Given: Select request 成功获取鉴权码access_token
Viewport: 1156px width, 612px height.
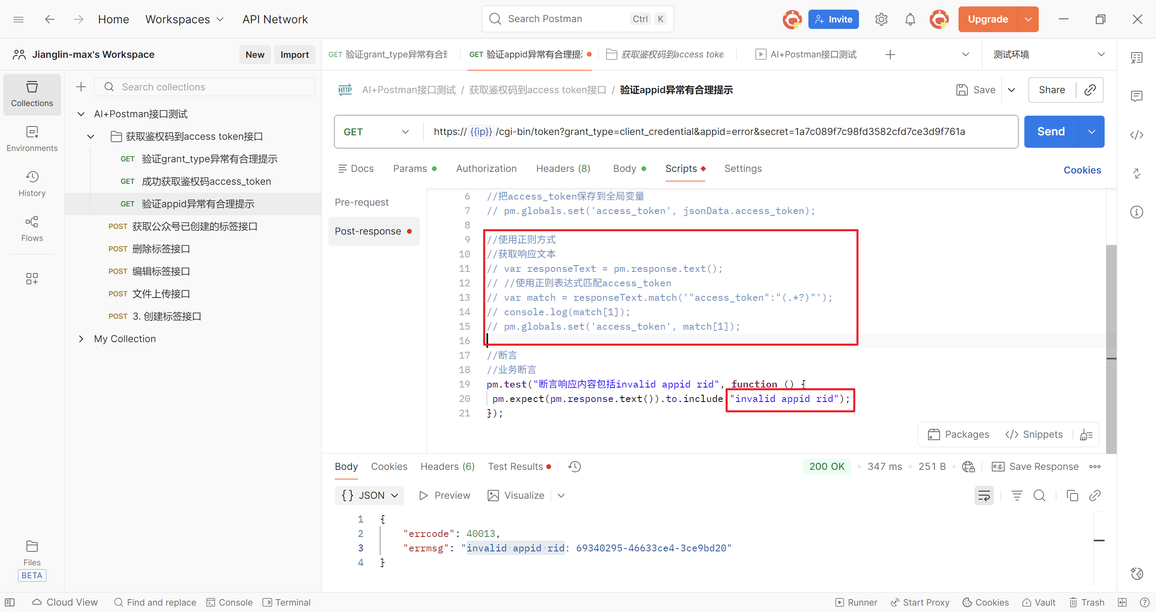Looking at the screenshot, I should pos(206,182).
